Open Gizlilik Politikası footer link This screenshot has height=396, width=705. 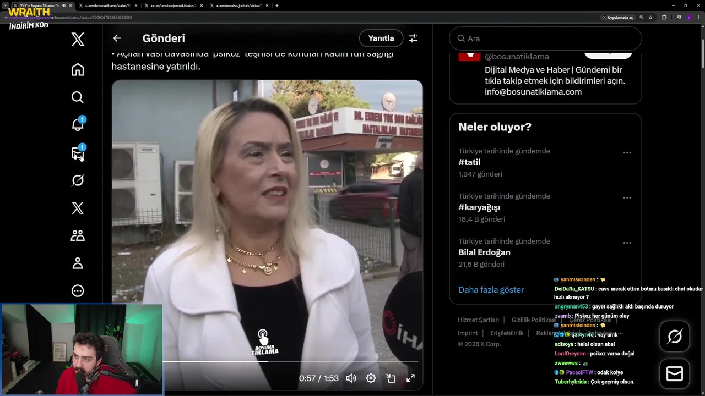(534, 320)
